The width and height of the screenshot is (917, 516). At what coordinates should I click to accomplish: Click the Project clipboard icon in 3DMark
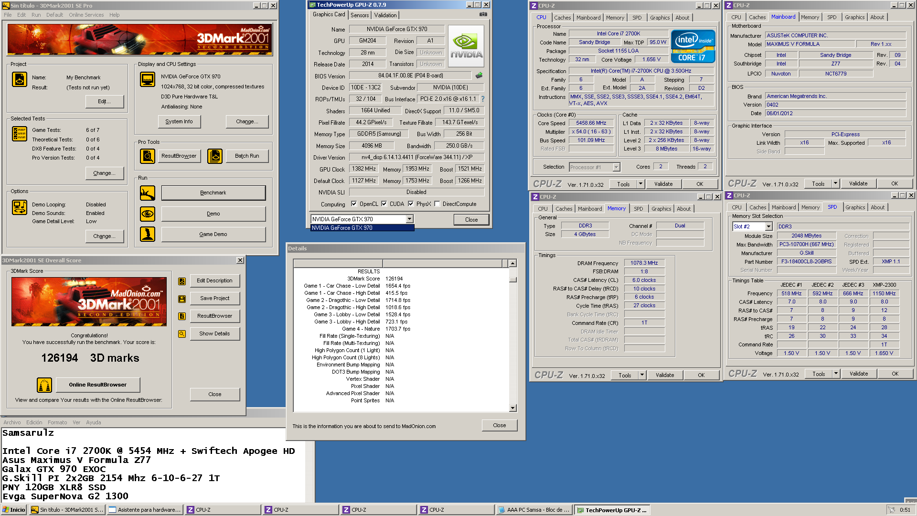[20, 79]
